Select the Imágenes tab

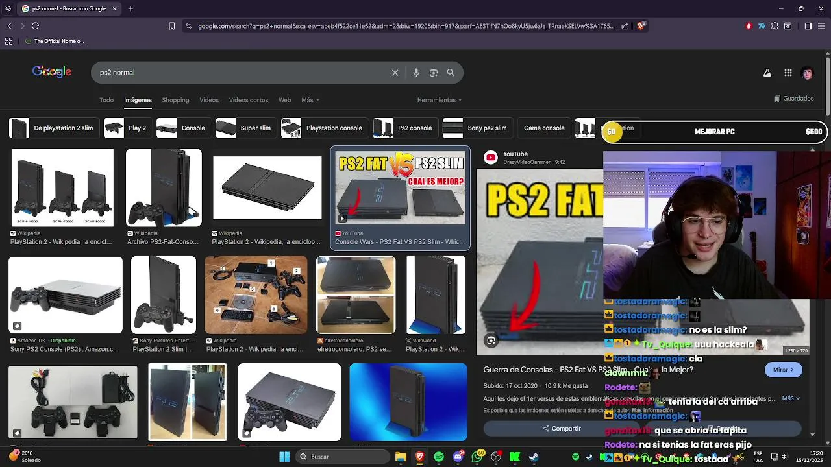pos(138,100)
